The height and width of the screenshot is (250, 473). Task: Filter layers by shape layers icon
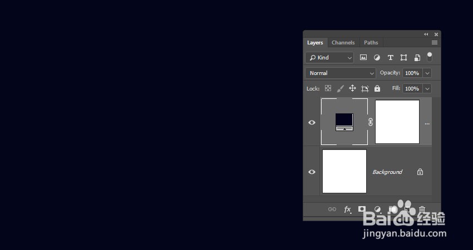(403, 58)
